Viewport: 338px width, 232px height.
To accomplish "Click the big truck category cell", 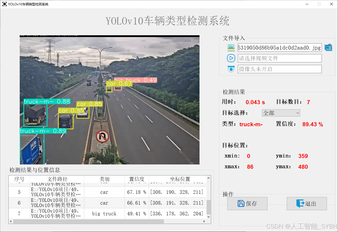I will coord(104,214).
